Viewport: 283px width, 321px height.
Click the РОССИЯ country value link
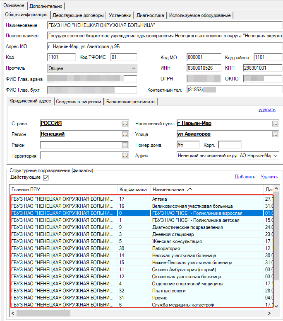[x=51, y=123]
